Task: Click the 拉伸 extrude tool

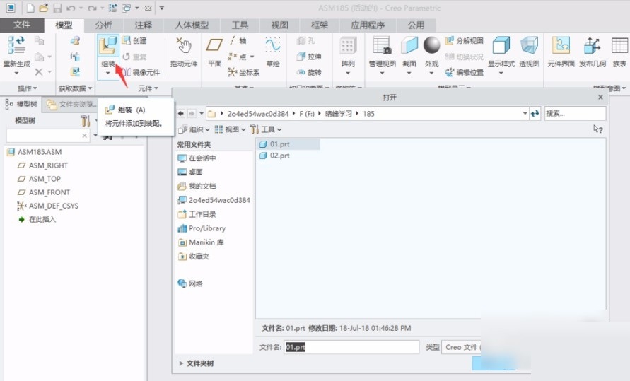Action: point(308,57)
